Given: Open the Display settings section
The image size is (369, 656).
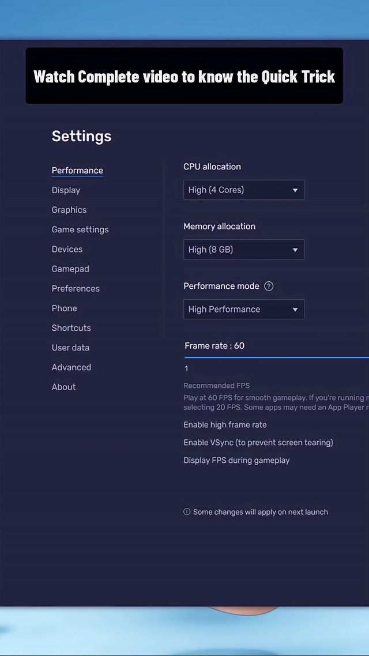Looking at the screenshot, I should point(66,190).
